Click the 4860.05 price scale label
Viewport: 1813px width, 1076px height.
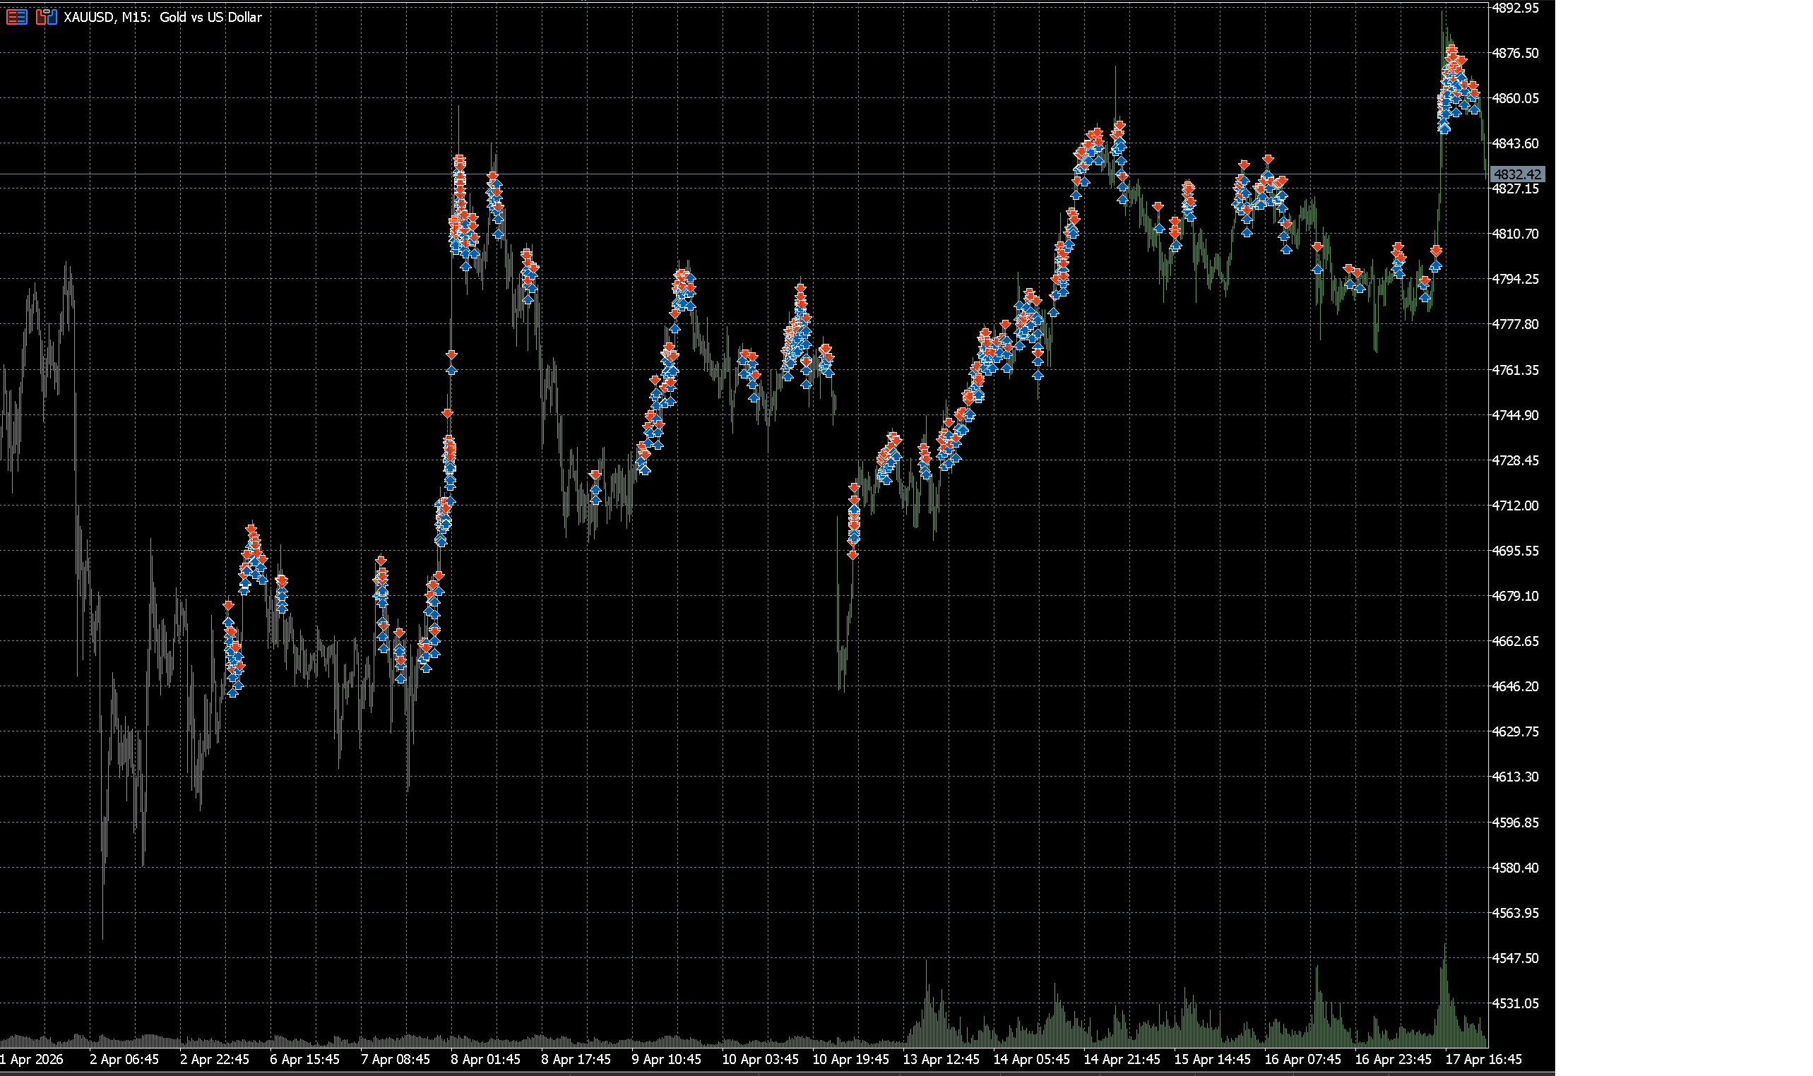pyautogui.click(x=1515, y=98)
